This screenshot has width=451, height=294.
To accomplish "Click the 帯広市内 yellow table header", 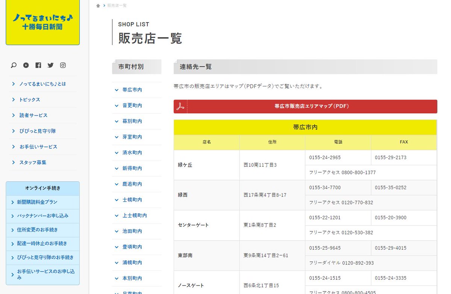I will (305, 127).
